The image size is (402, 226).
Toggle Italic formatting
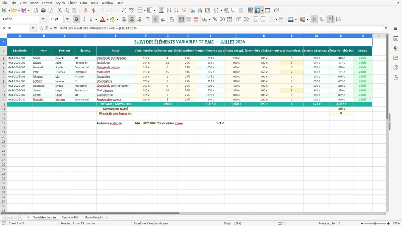84,19
